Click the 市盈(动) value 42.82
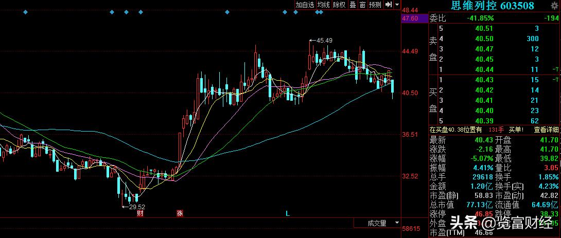561x238 pixels. point(549,195)
